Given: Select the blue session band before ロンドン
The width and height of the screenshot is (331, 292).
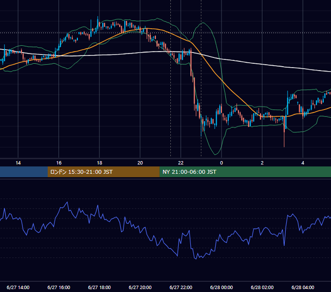Looking at the screenshot, I should (24, 172).
